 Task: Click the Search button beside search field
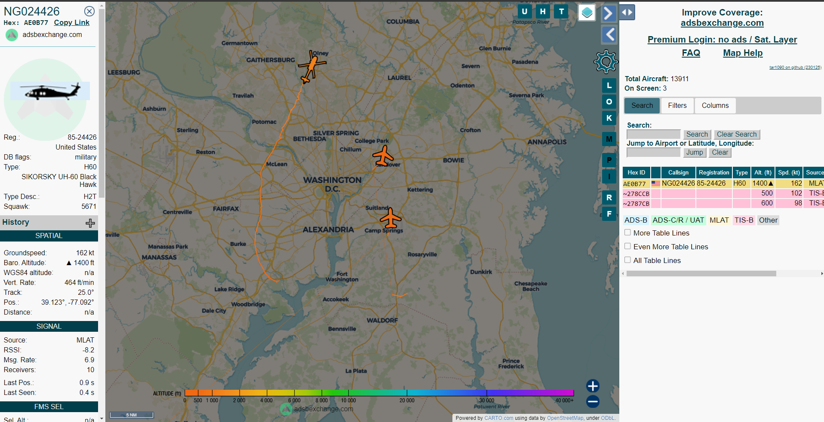point(697,135)
